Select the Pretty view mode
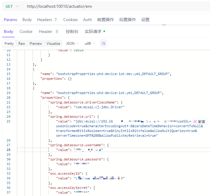 [9, 43]
